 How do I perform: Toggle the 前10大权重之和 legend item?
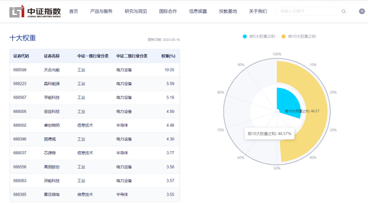tap(299, 36)
